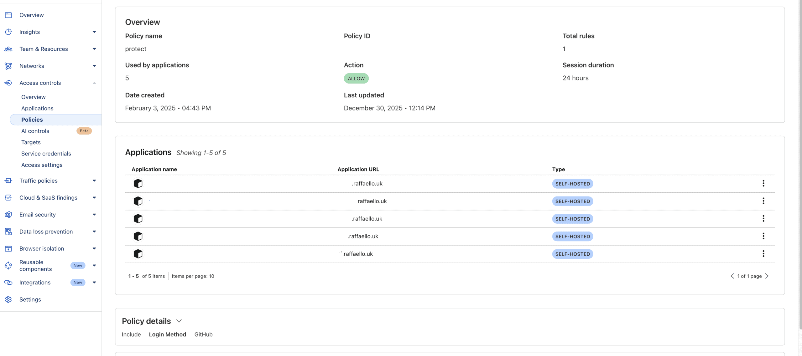Open the three-dot menu of the fifth application row
This screenshot has height=356, width=802.
coord(763,253)
